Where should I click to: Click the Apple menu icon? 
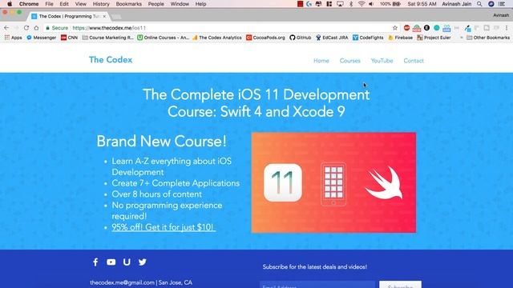[x=10, y=4]
